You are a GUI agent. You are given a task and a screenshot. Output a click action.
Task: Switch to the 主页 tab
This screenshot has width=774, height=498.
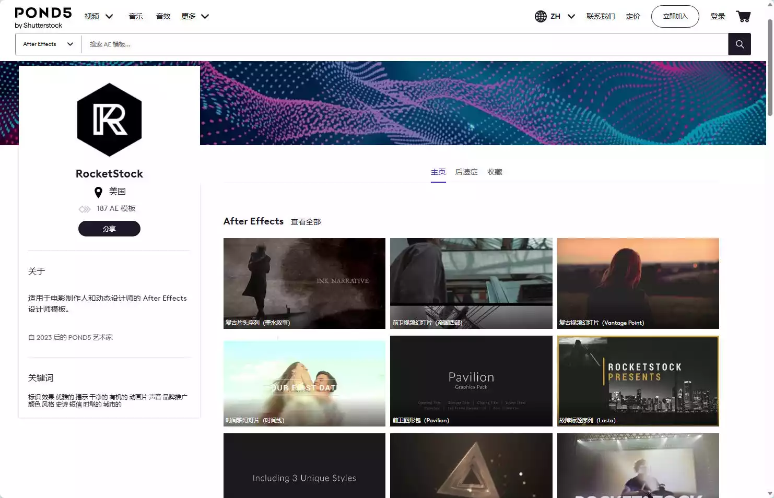point(438,172)
